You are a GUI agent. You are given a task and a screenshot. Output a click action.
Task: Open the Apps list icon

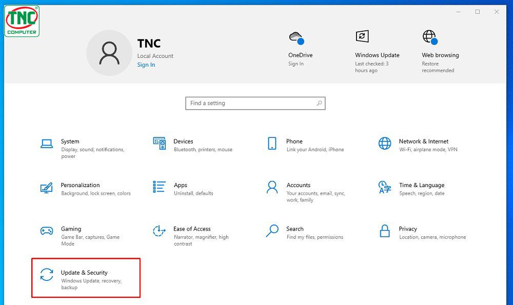click(160, 187)
